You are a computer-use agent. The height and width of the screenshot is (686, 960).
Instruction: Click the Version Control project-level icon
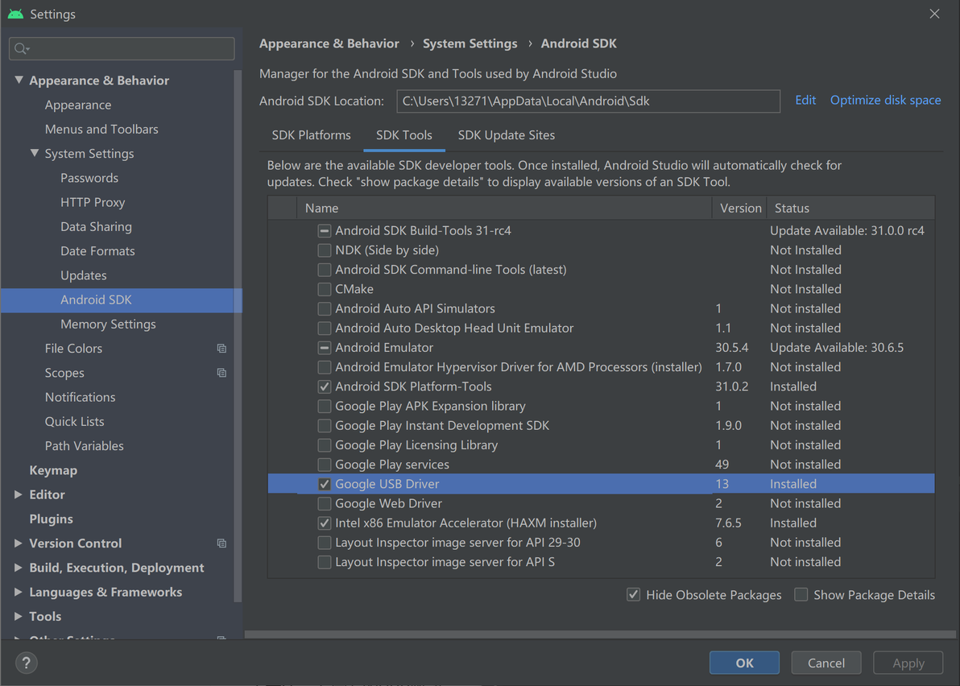(x=221, y=543)
